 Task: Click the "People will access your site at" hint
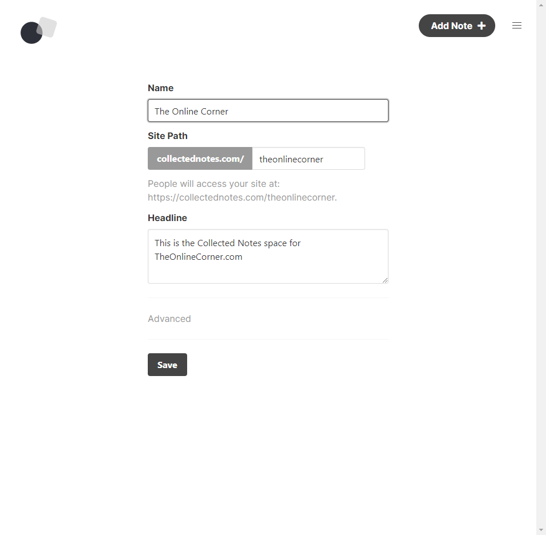pyautogui.click(x=213, y=184)
